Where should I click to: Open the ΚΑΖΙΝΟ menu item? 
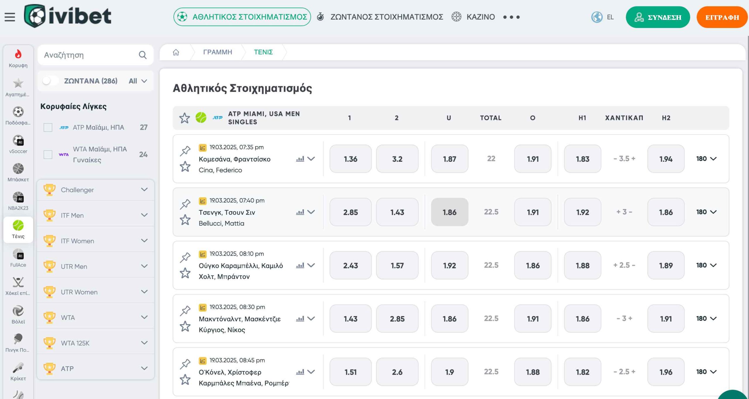[480, 17]
